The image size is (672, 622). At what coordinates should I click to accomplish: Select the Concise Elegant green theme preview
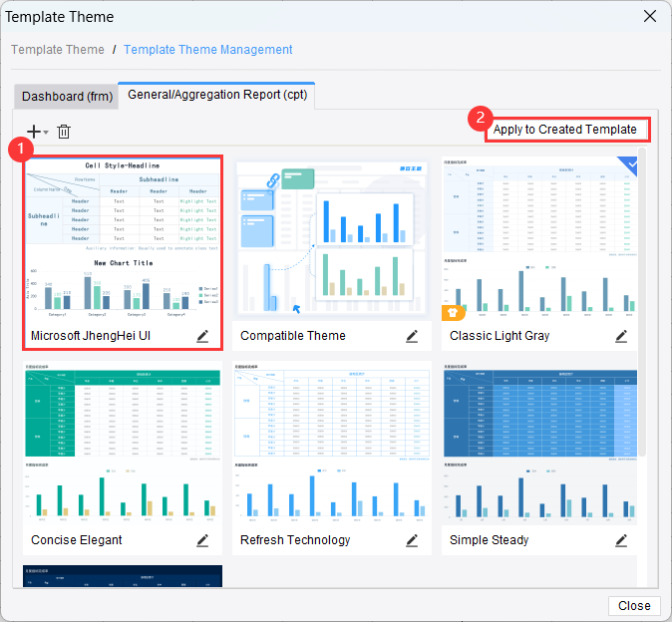[x=123, y=443]
